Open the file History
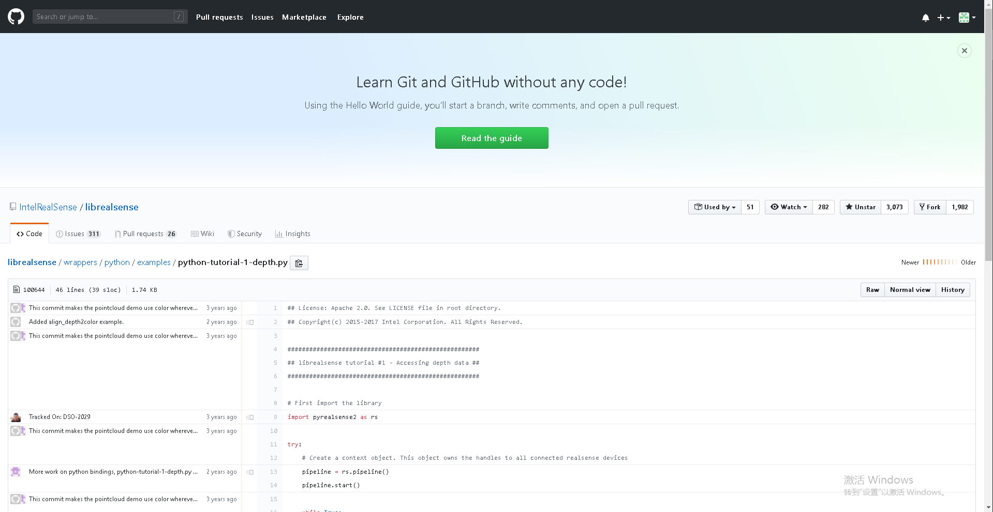The width and height of the screenshot is (993, 512). (953, 290)
